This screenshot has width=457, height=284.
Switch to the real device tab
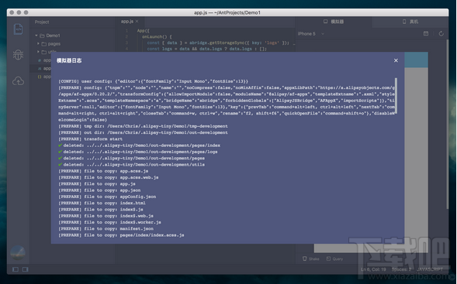click(x=410, y=22)
